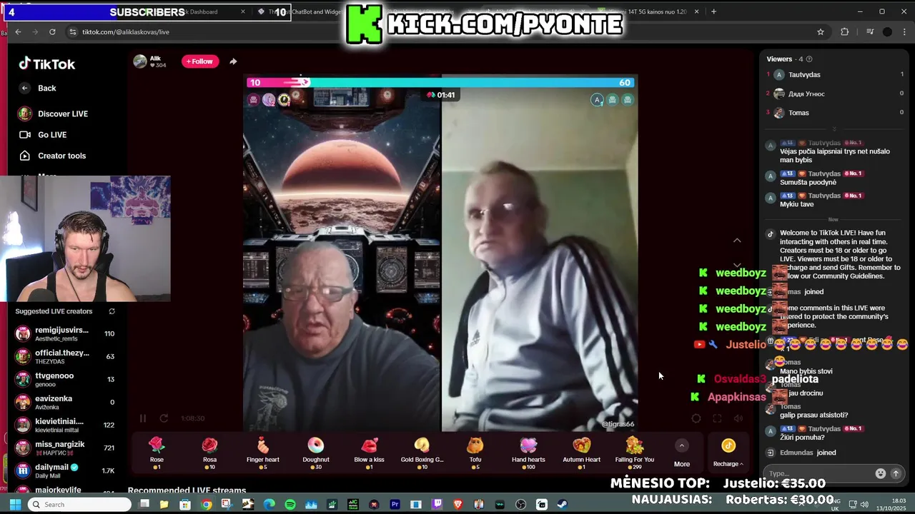
Task: Toggle theater mode on the live player
Action: click(x=696, y=418)
